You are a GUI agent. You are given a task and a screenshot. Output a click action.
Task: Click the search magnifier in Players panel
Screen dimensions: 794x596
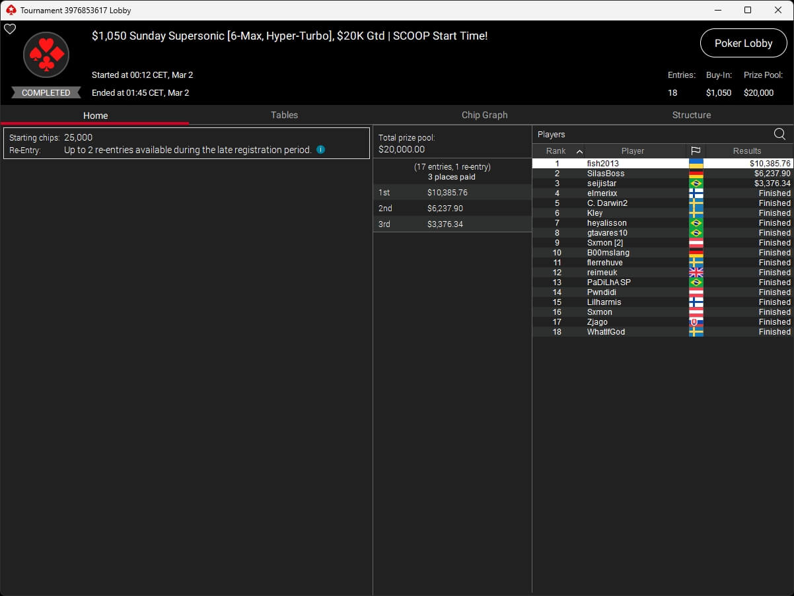tap(779, 134)
